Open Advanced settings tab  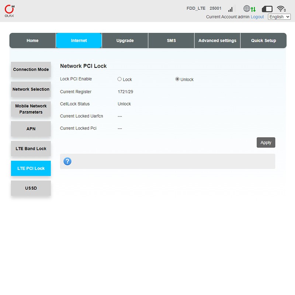[217, 41]
